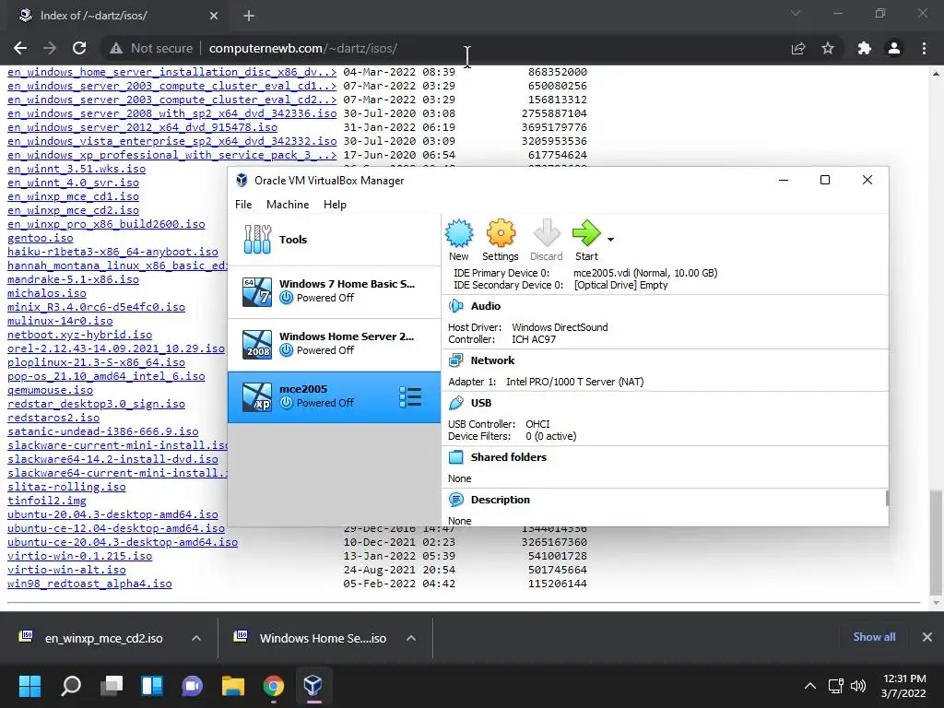
Task: Click Chrome back arrow
Action: [x=20, y=48]
